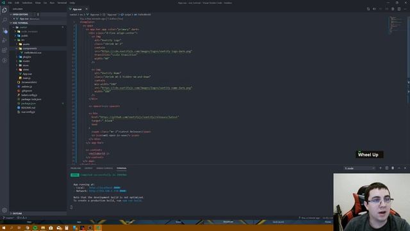The image size is (410, 231).
Task: Click the master branch status bar item
Action: point(8,218)
